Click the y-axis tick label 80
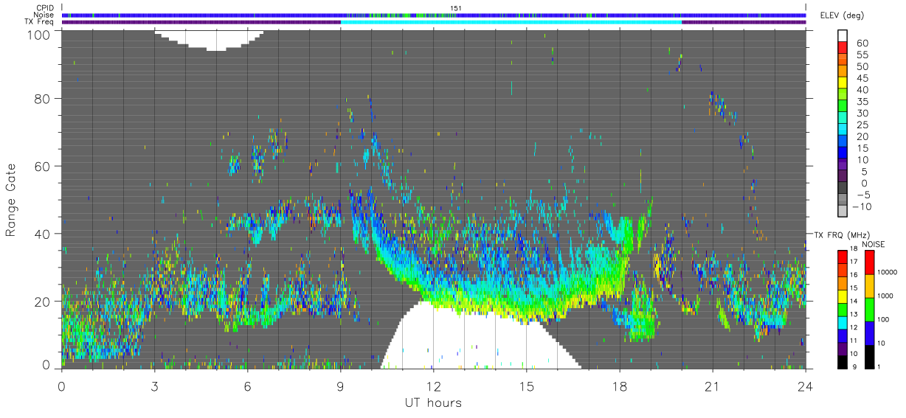 click(44, 99)
